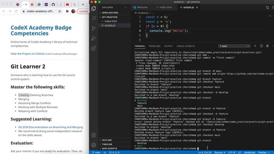Split the terminal panel

coord(262,46)
